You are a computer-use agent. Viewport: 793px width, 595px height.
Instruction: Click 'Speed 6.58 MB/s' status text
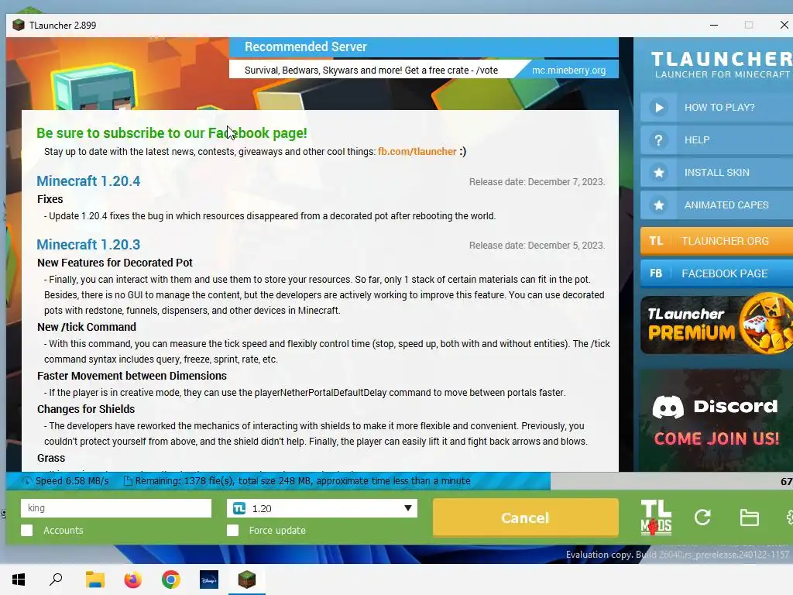point(72,481)
